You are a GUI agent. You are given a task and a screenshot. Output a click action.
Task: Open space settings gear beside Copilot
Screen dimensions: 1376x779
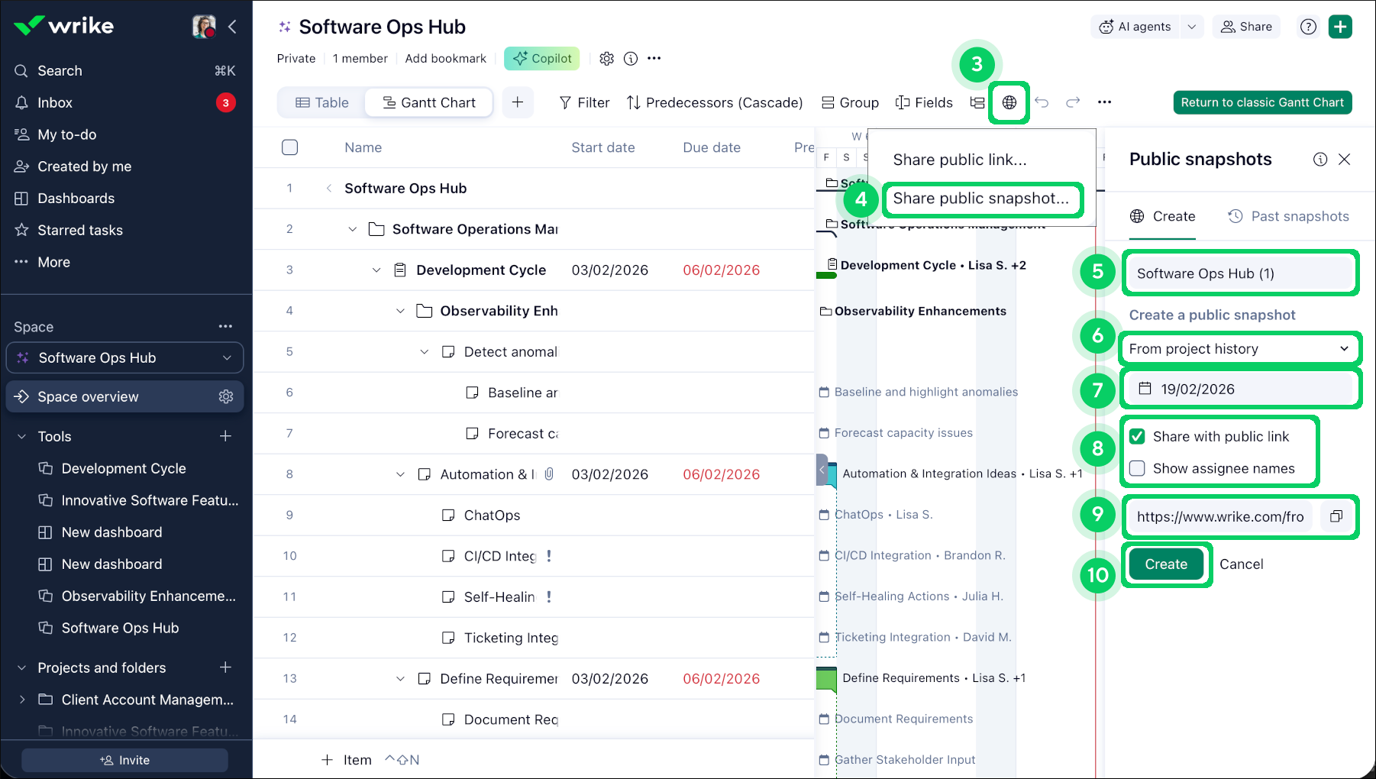click(x=606, y=59)
